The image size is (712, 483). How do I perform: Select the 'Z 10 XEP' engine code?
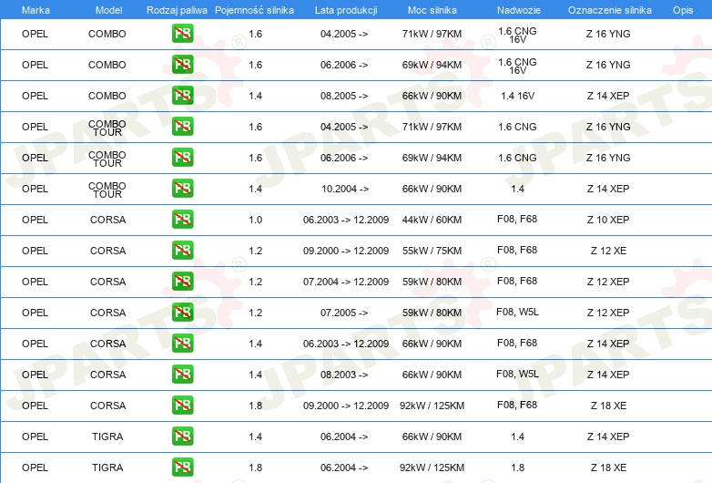click(x=608, y=220)
